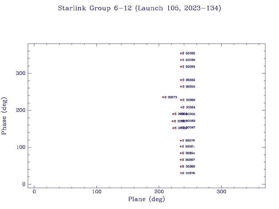Click the 300 tick label on Phase axis
This screenshot has height=209, width=279.
pos(21,73)
